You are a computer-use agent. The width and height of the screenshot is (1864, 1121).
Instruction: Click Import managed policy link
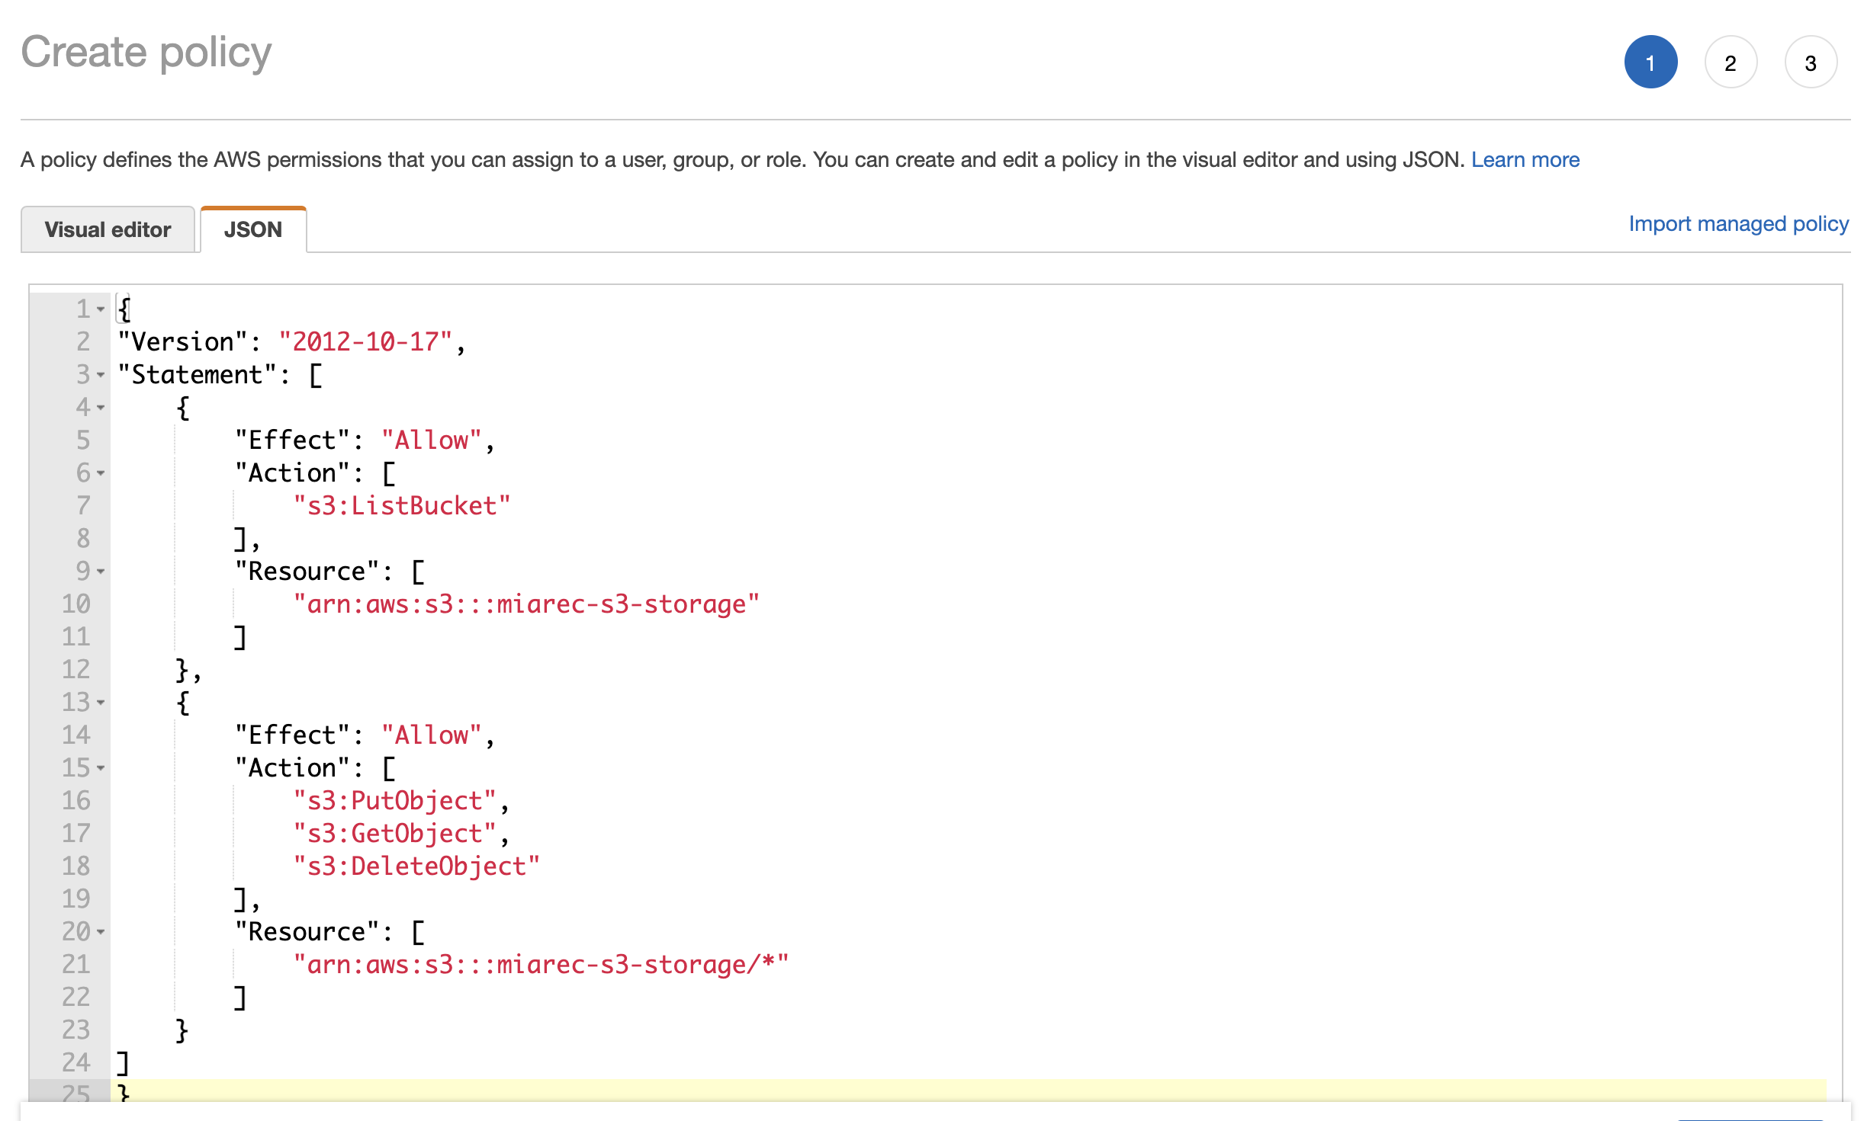tap(1739, 224)
